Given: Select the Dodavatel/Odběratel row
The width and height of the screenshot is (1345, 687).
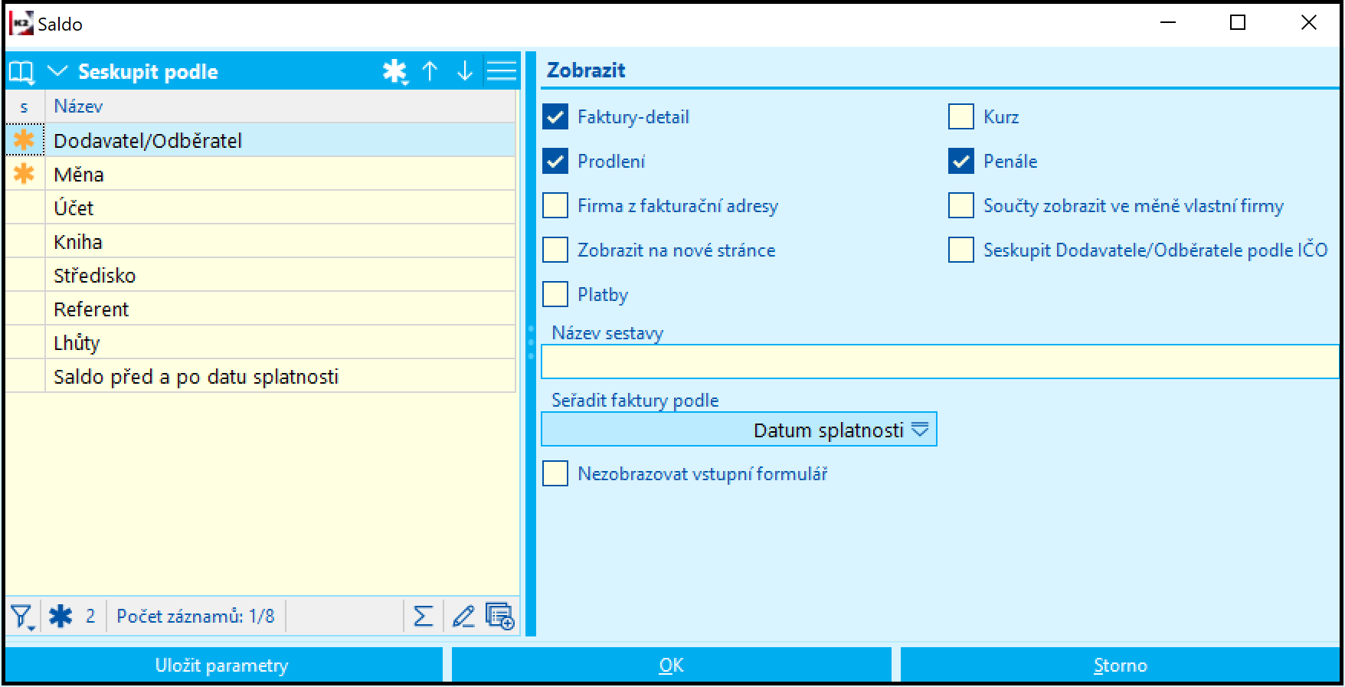Looking at the screenshot, I should click(260, 140).
